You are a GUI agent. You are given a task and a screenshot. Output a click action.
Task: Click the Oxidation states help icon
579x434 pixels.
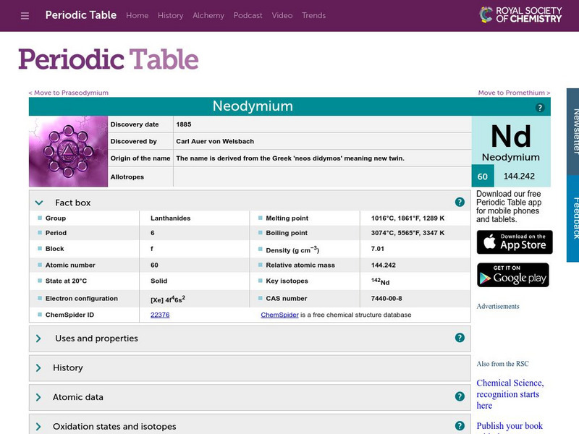coord(459,426)
